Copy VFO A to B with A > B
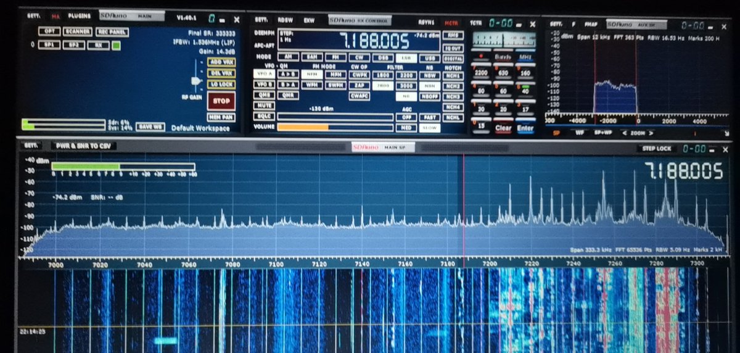Screen dimensions: 740x353 point(288,73)
